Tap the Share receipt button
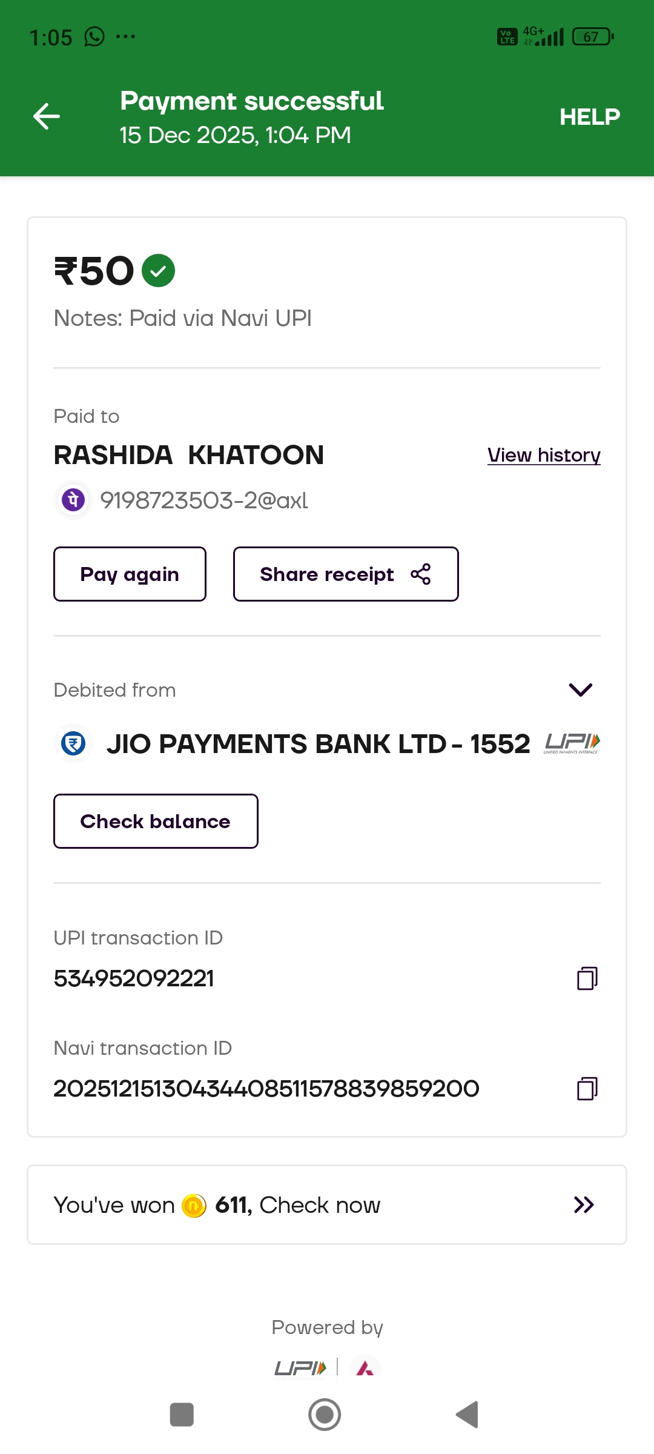Screen dimensions: 654x1454 pyautogui.click(x=345, y=574)
